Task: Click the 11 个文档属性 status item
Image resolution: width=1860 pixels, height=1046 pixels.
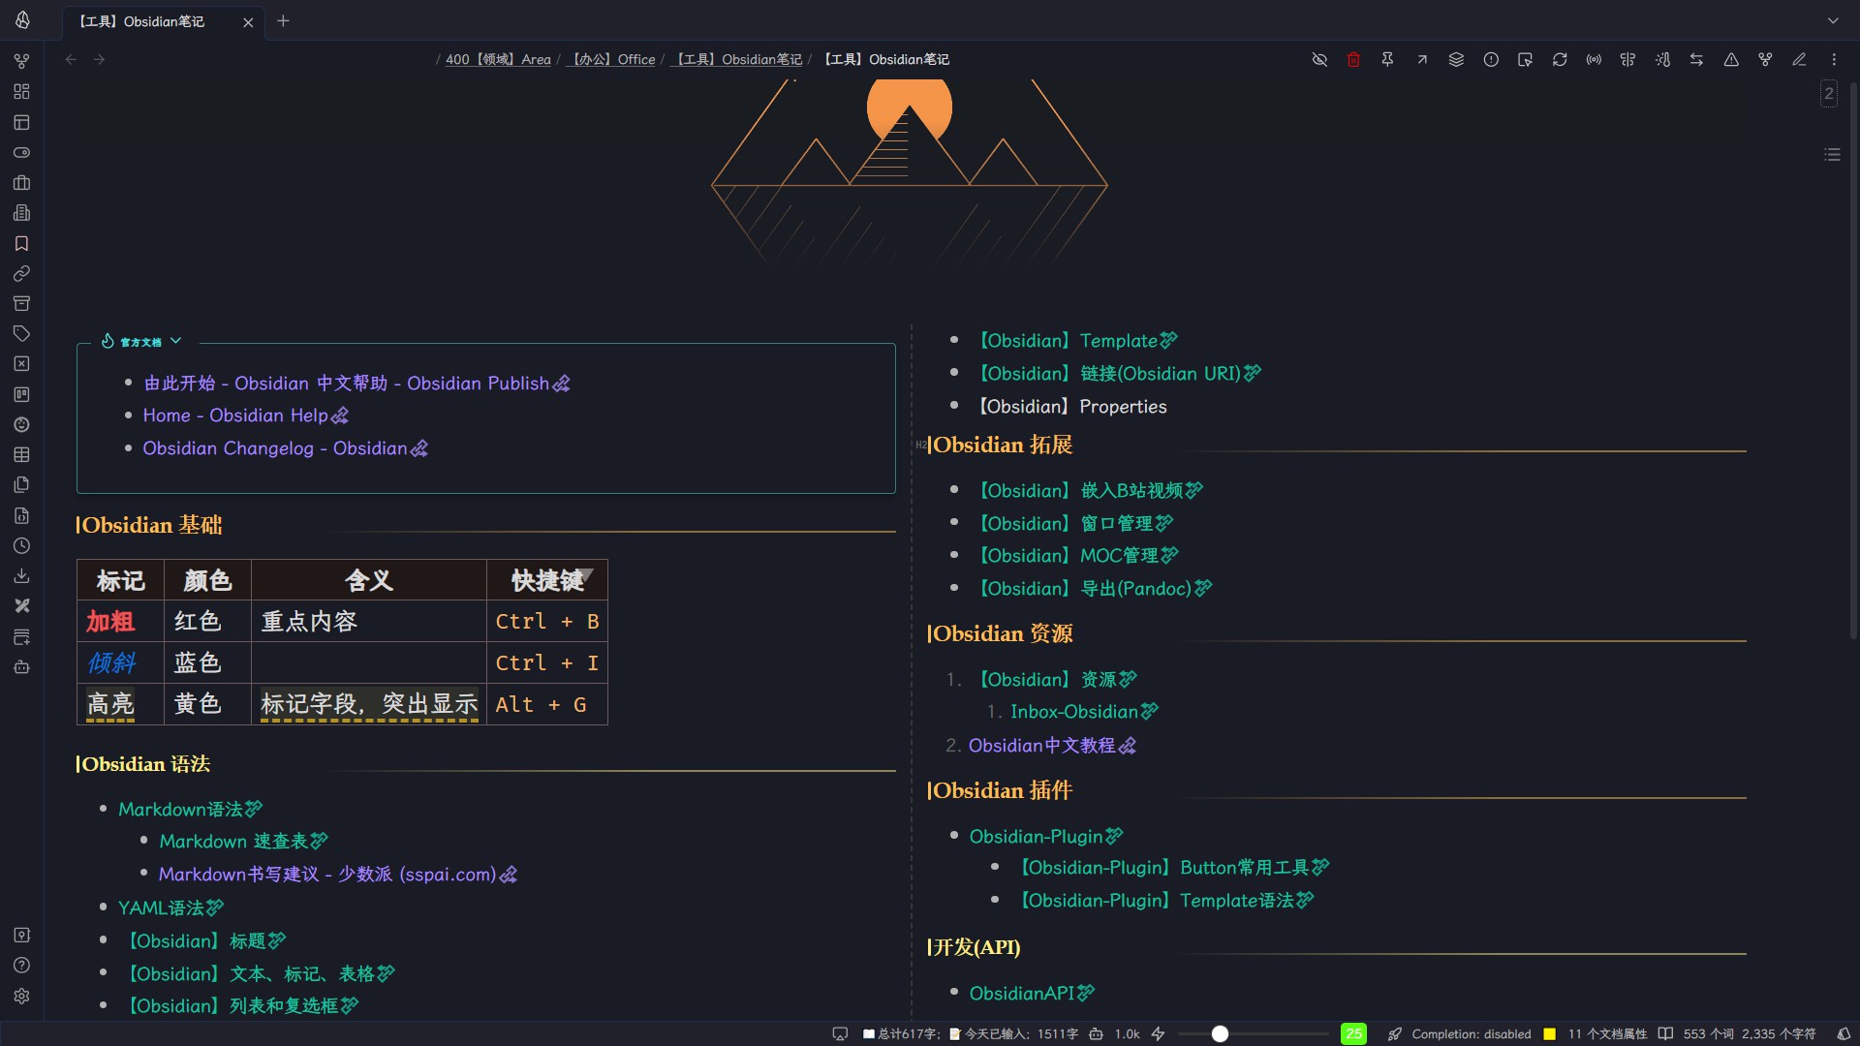Action: pyautogui.click(x=1607, y=1033)
